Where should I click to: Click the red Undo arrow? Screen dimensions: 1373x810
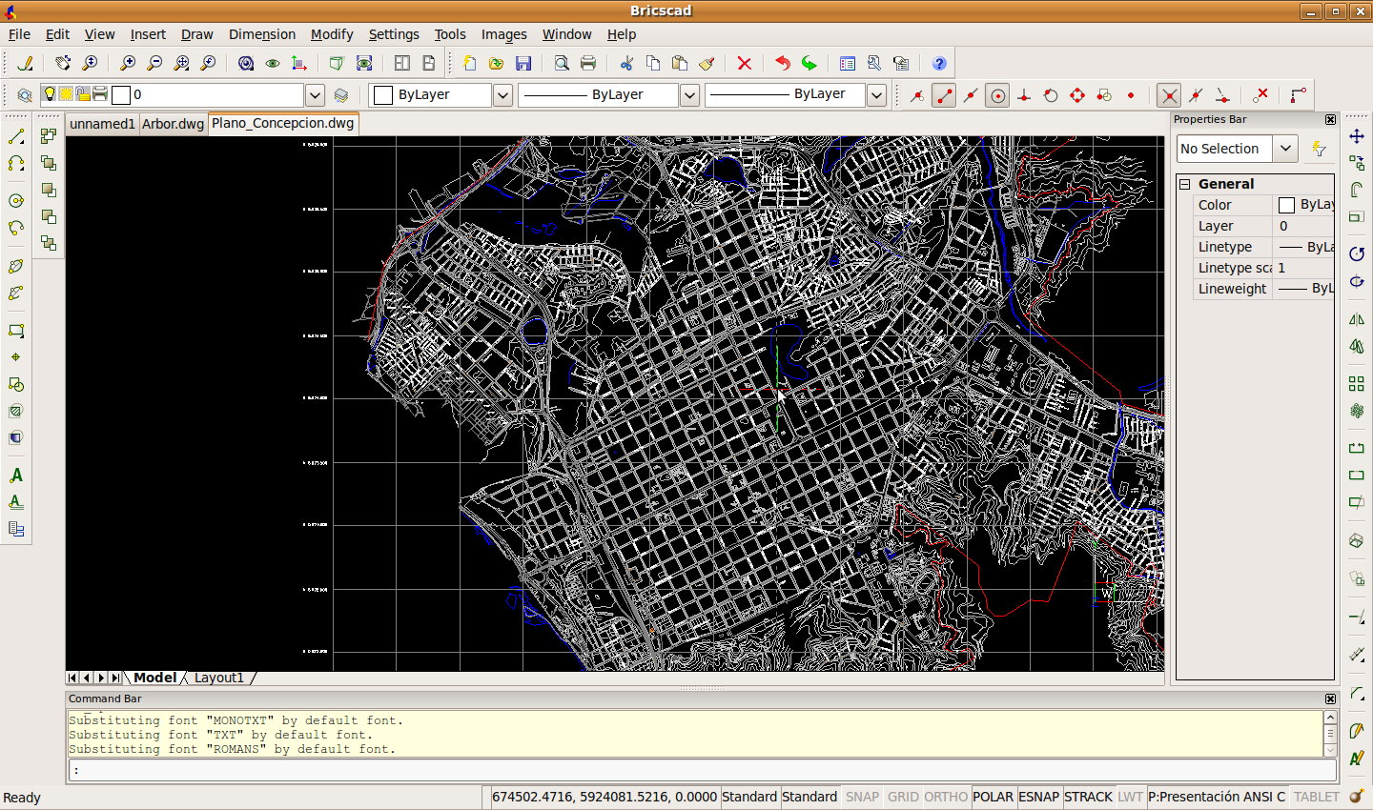click(x=783, y=64)
